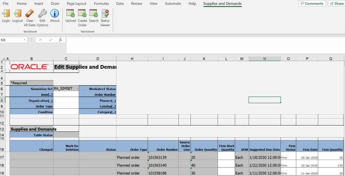Select column header B
Screen dimensions: 345x176
[32, 58]
